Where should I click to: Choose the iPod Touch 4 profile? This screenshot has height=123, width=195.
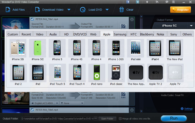(77, 75)
